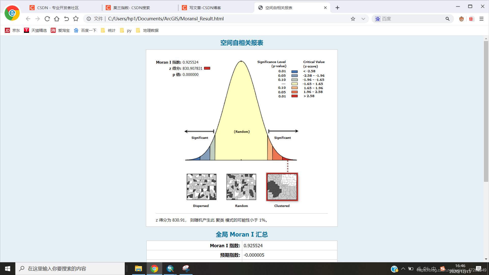Open the 京东 bookmark
489x275 pixels.
(x=12, y=30)
